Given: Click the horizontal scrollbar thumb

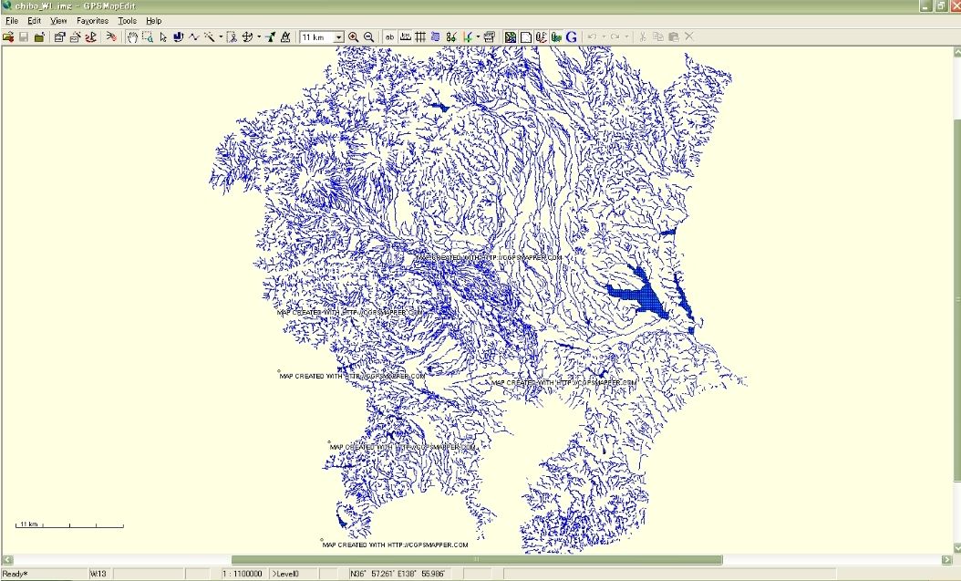Looking at the screenshot, I should point(477,559).
